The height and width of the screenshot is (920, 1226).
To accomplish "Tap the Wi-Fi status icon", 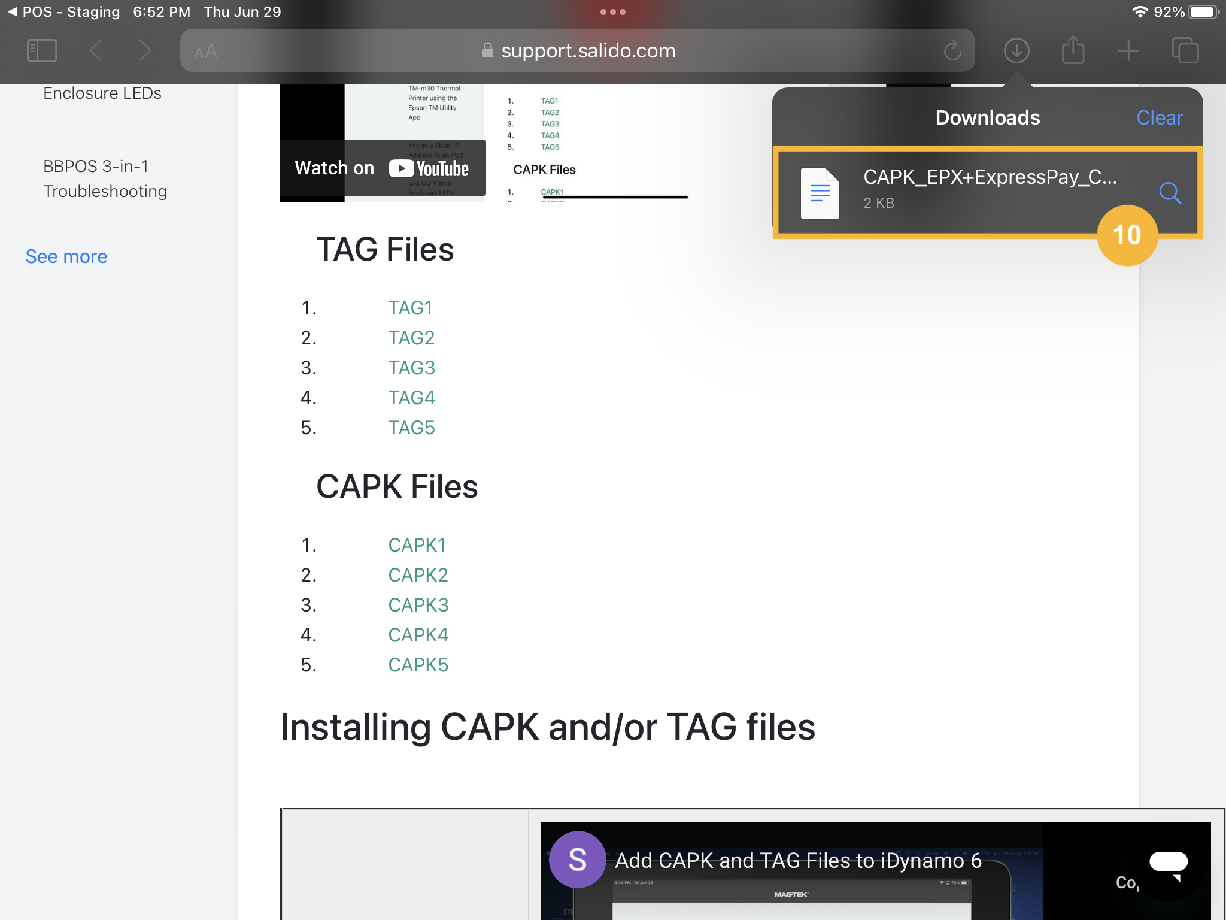I will click(1140, 12).
